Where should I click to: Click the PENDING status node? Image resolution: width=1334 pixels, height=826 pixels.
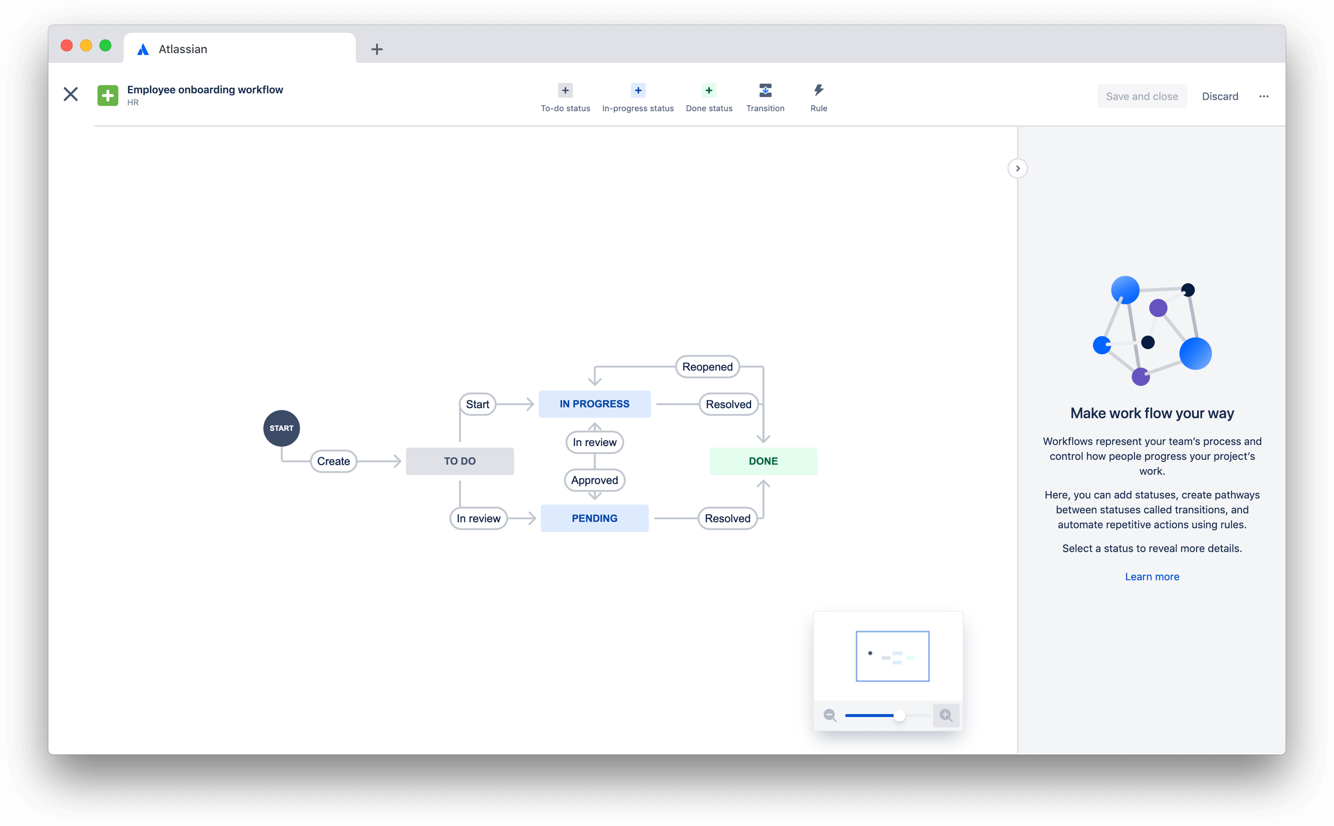tap(593, 517)
